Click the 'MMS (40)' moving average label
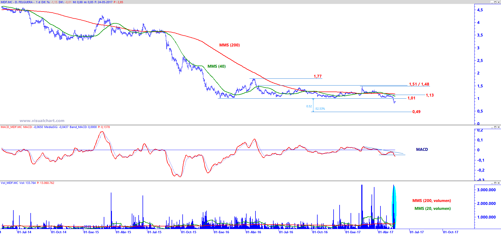This screenshot has height=234, width=501. (216, 66)
